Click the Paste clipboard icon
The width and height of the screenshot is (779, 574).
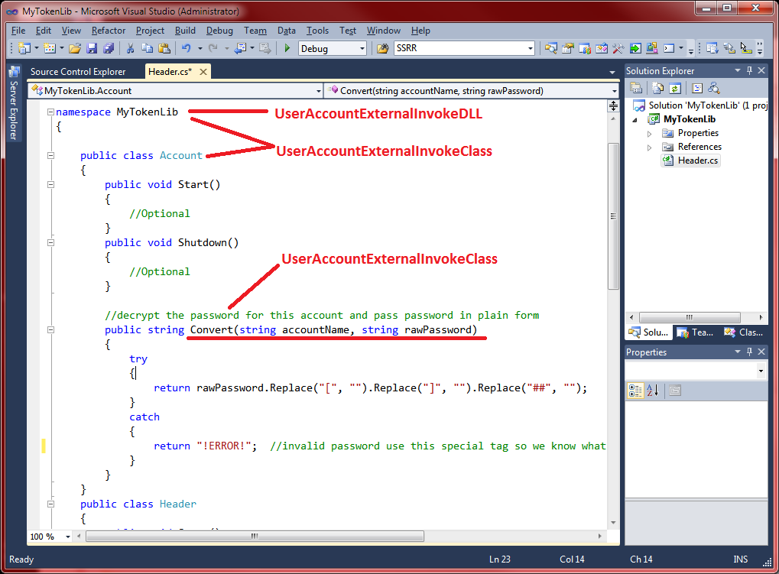[164, 48]
